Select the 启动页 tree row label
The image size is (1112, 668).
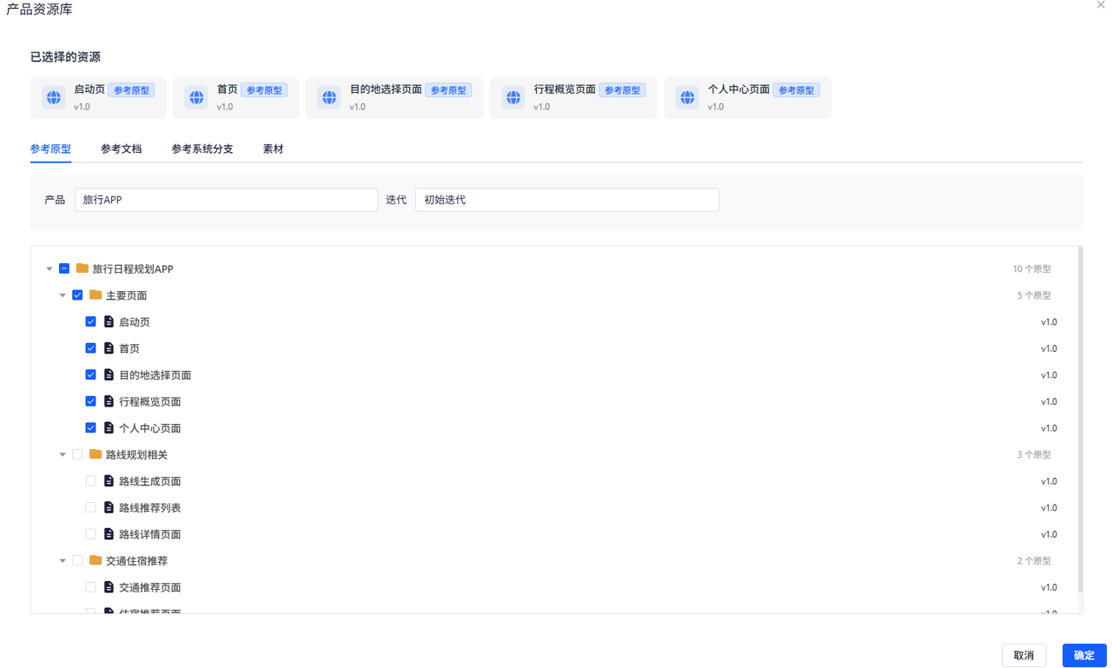[135, 321]
